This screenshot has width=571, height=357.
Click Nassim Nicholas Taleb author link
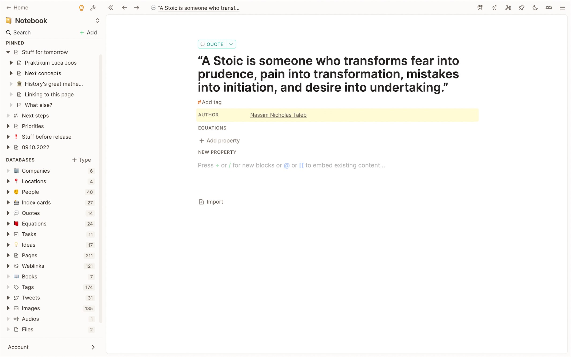click(279, 115)
